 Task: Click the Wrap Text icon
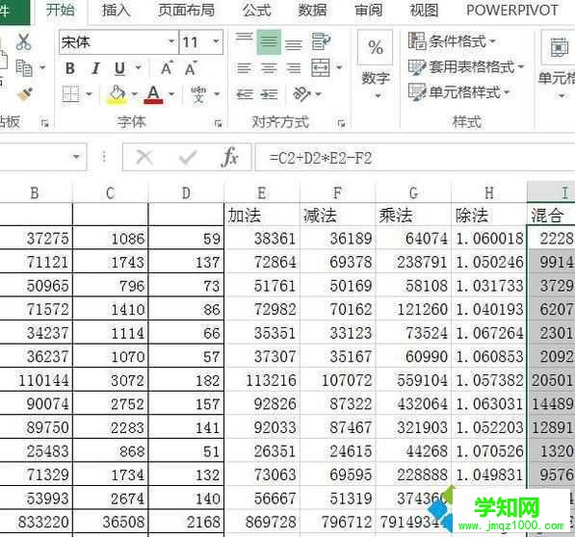point(321,41)
